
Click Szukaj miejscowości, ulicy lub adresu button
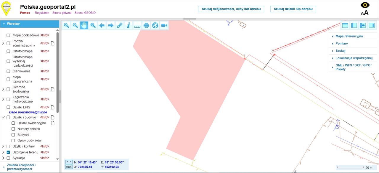[x=231, y=9]
